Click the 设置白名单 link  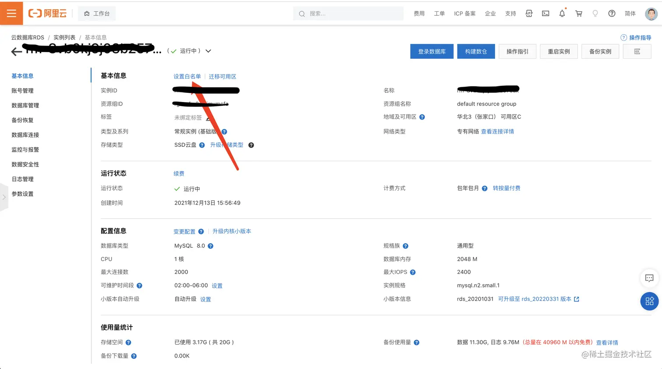pos(187,76)
